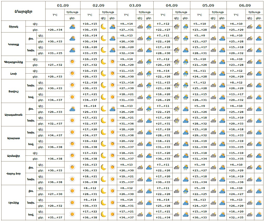Click the Լոռի sun icon for 01.09
This screenshot has height=221, width=264.
(x=72, y=74)
